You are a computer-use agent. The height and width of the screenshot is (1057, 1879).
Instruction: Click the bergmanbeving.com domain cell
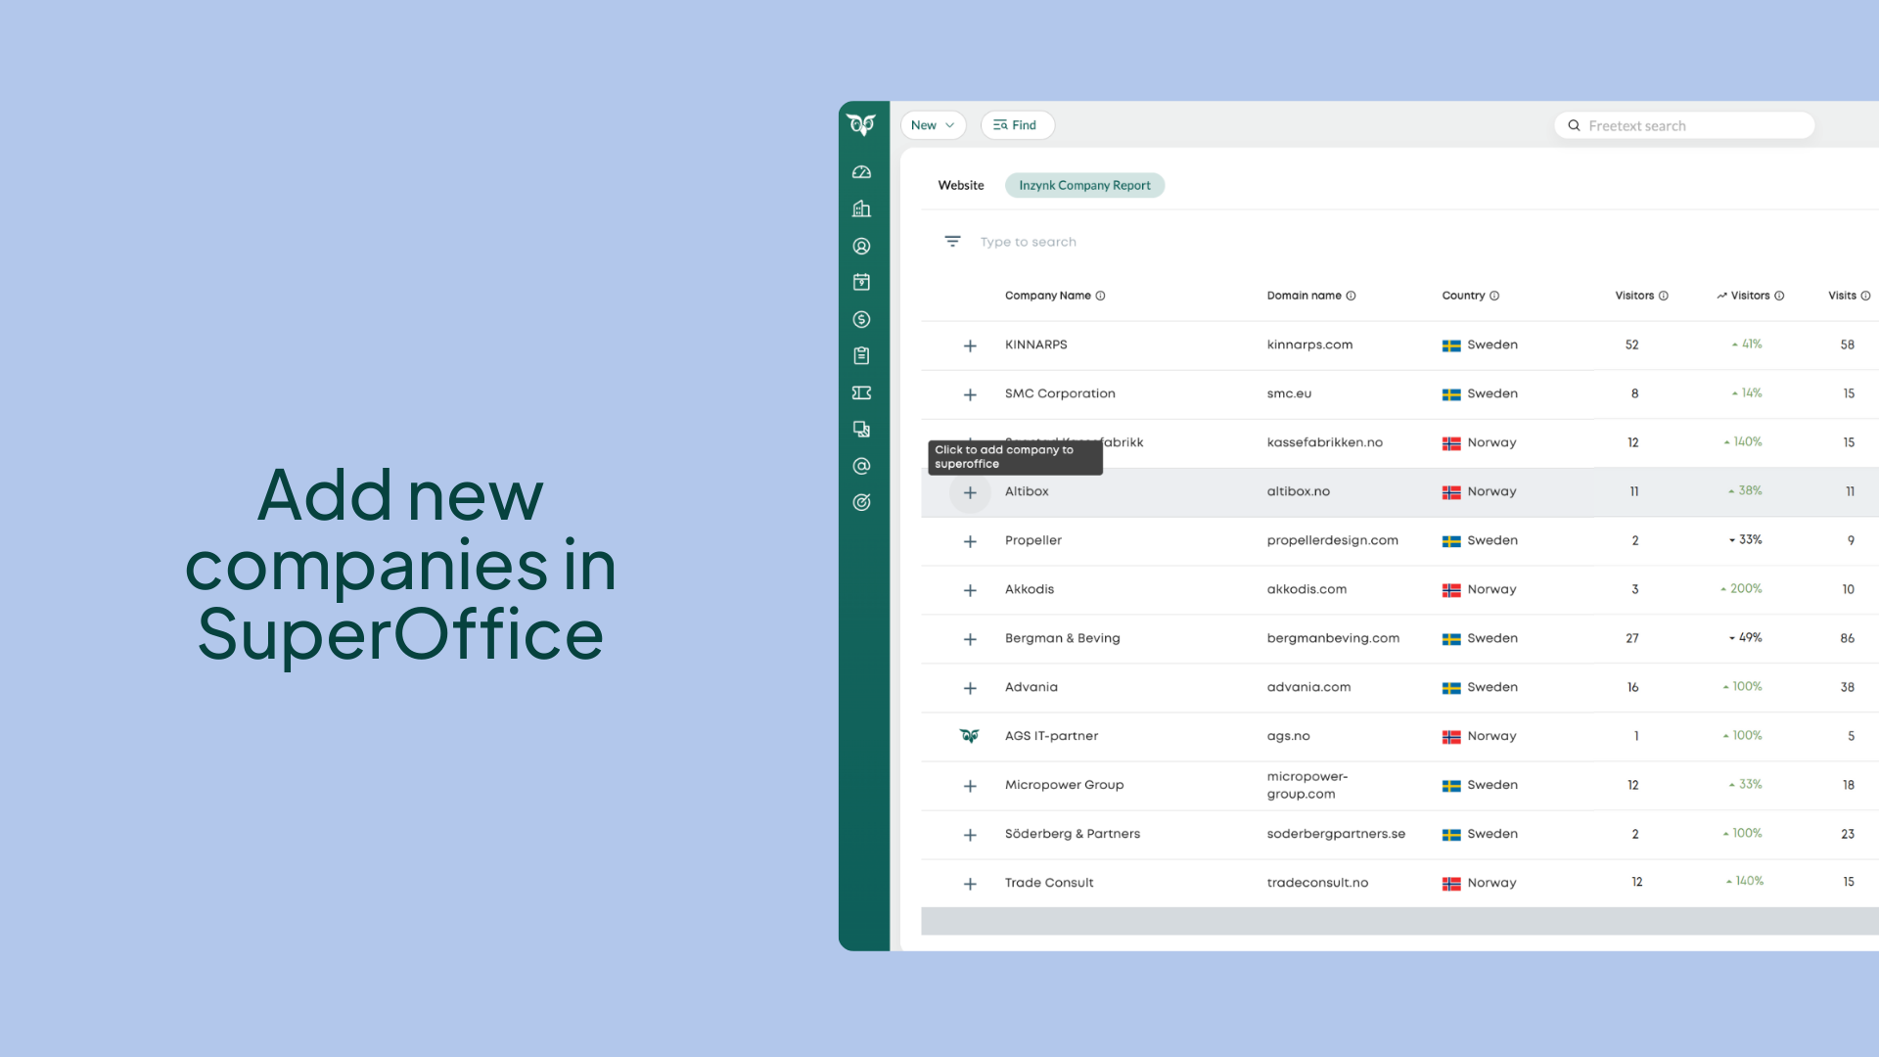(1333, 638)
